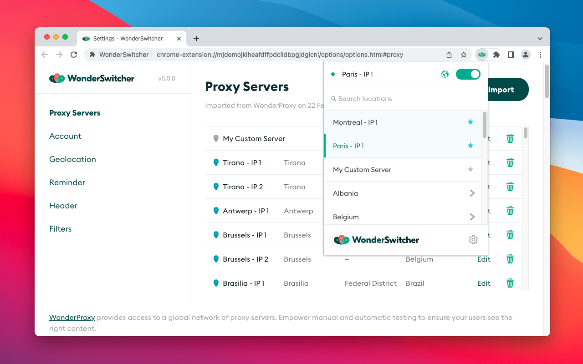Open the Chrome side panel icon

coord(511,55)
